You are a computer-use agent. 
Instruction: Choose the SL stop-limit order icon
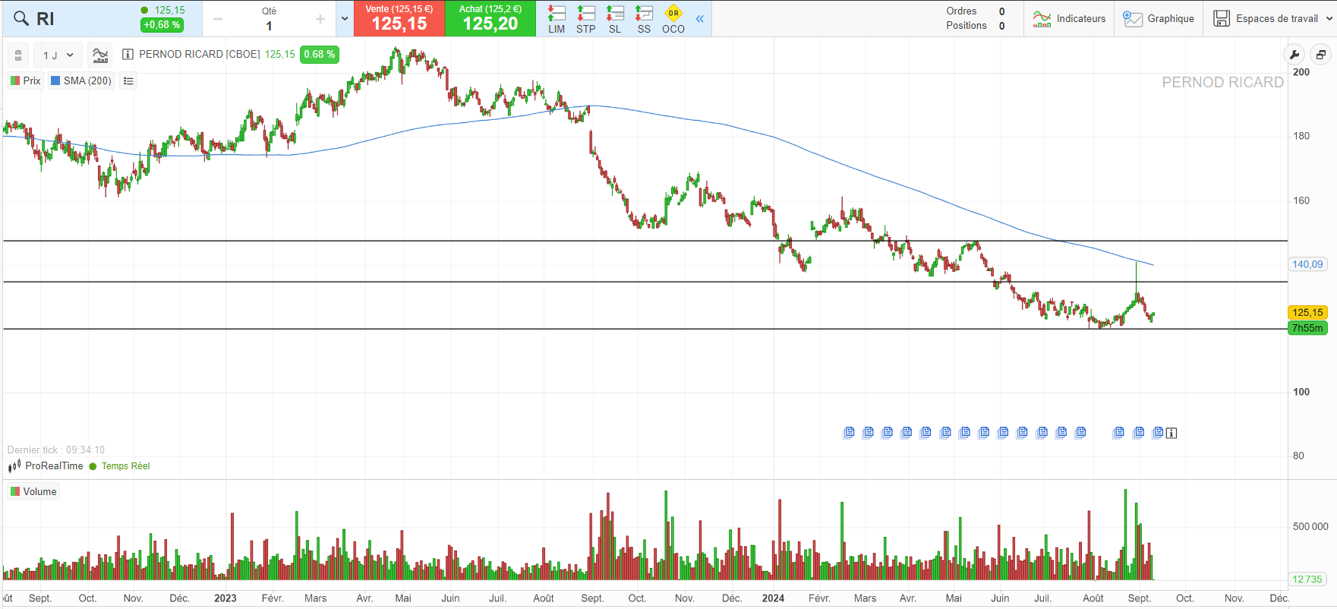click(615, 19)
